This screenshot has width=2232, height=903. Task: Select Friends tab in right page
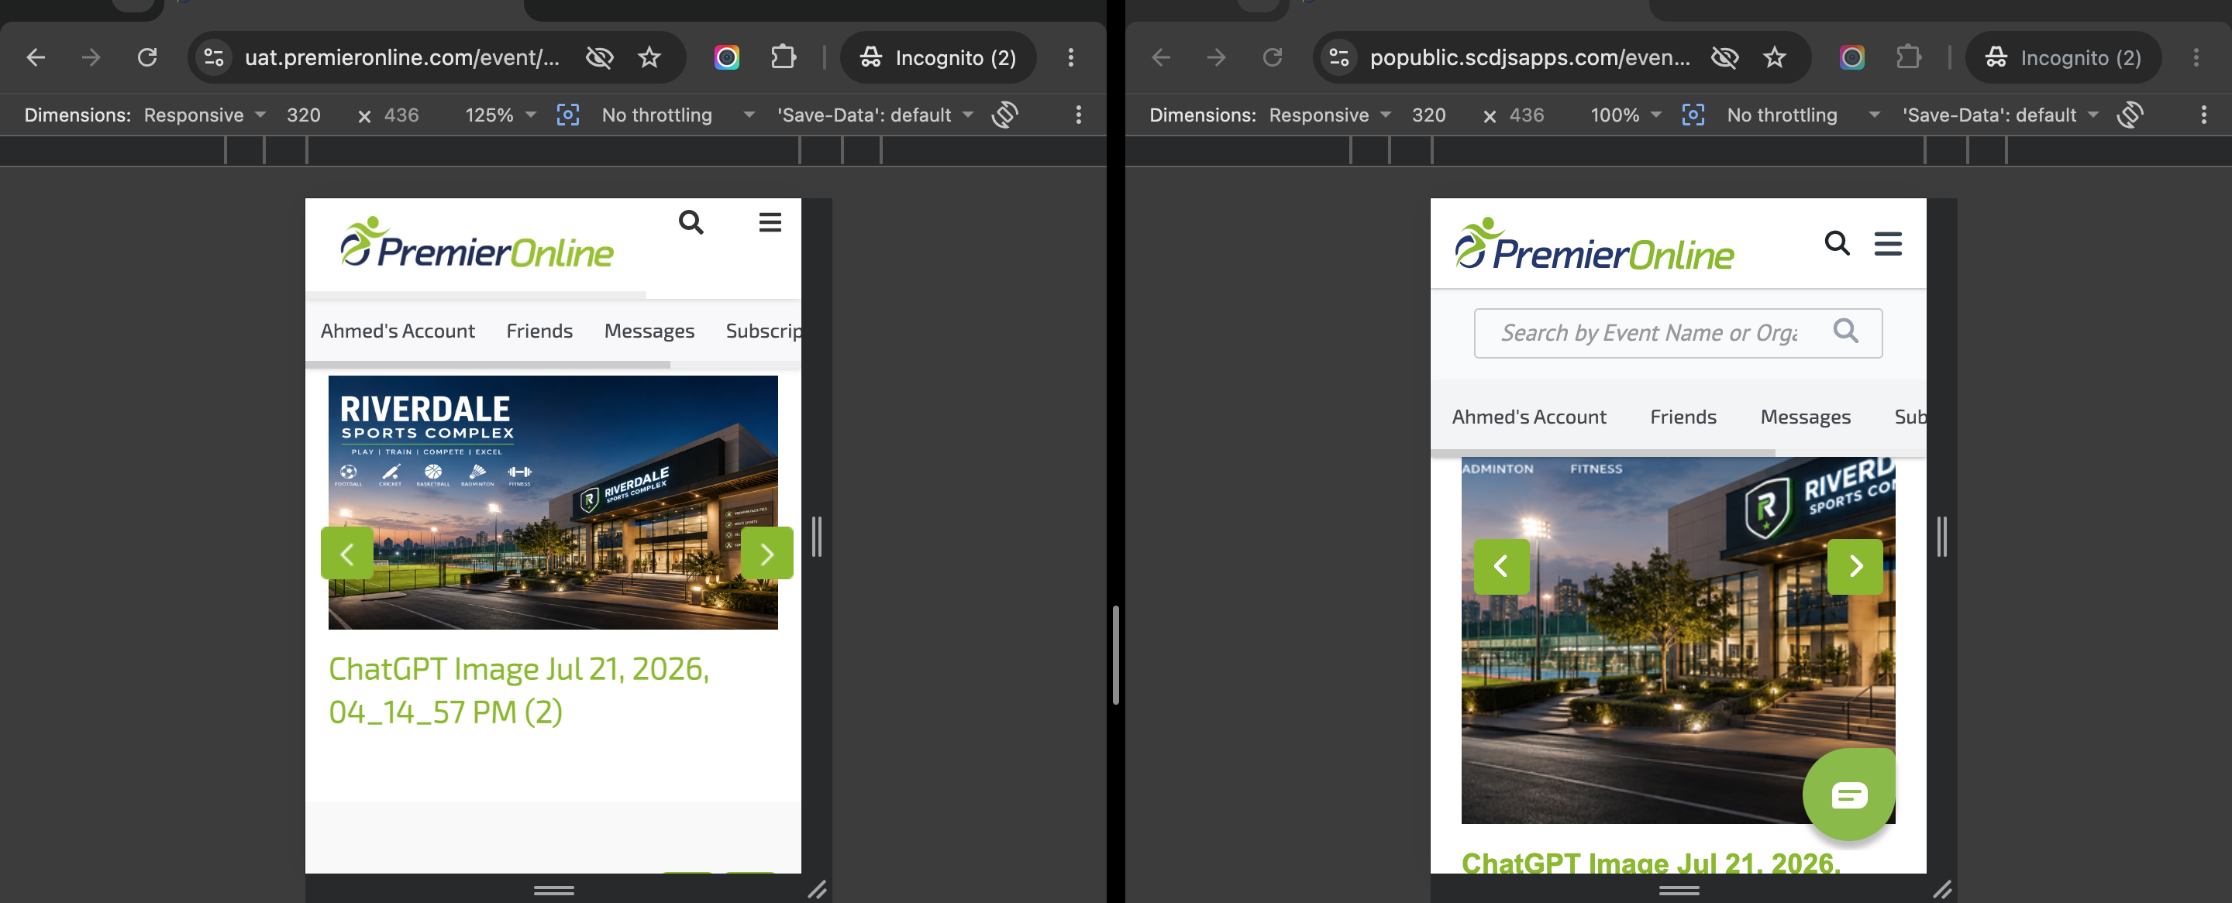1683,417
